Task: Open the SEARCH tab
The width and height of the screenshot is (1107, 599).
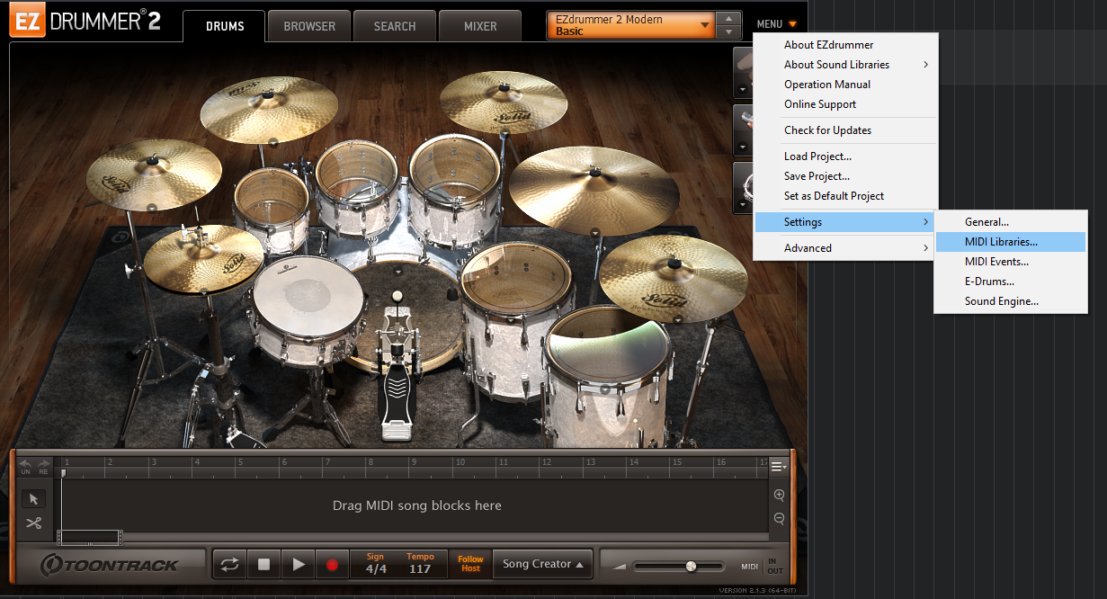Action: 395,26
